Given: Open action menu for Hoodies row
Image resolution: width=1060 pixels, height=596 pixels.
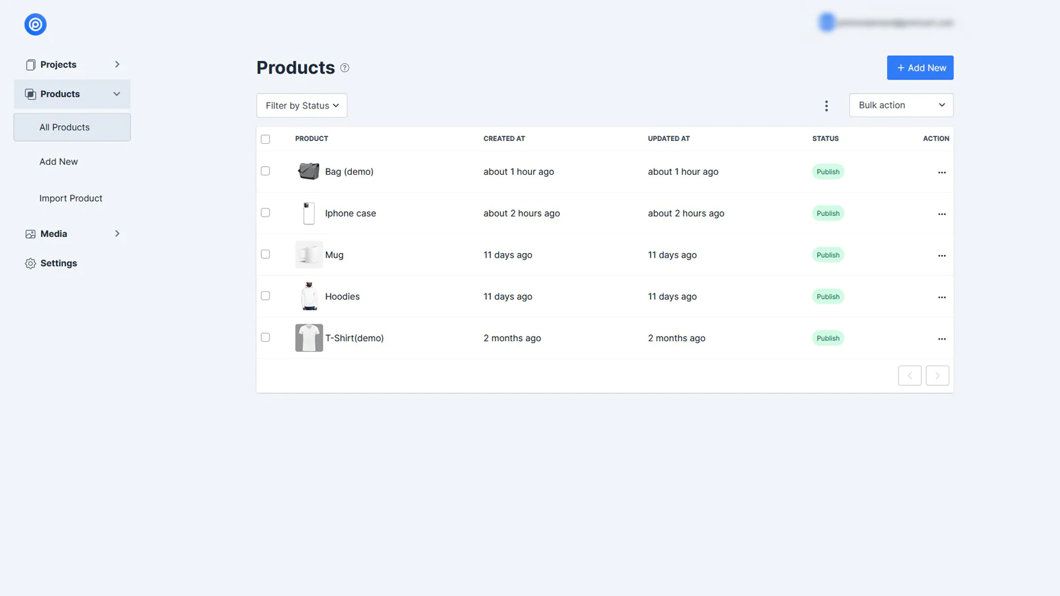Looking at the screenshot, I should (x=941, y=297).
